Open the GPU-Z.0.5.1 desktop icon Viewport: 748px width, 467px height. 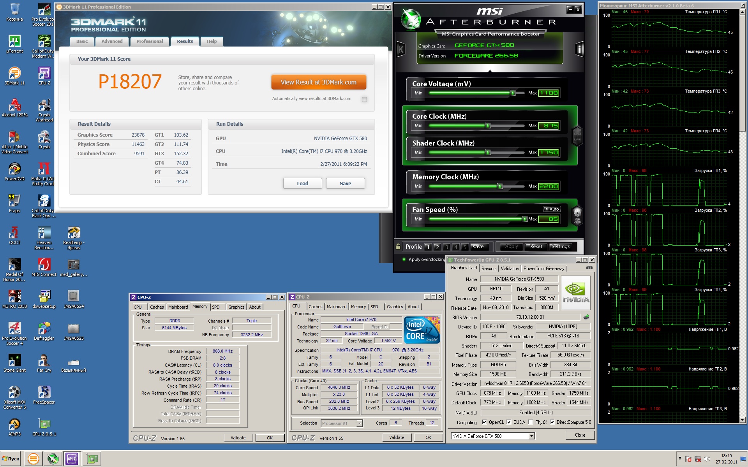[44, 427]
